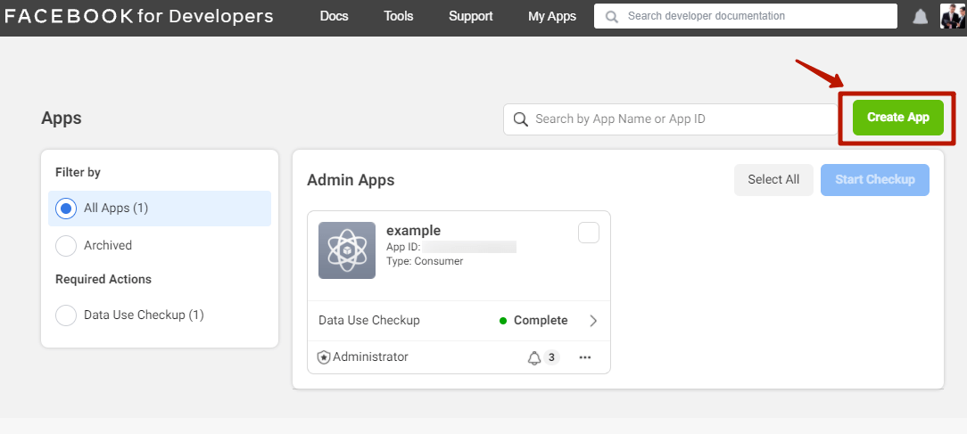The width and height of the screenshot is (967, 434).
Task: Click the green Complete status text
Action: 541,321
